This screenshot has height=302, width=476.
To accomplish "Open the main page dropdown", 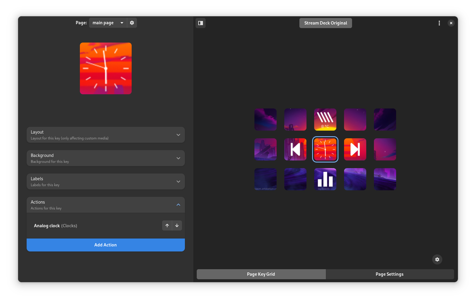I will (x=108, y=23).
